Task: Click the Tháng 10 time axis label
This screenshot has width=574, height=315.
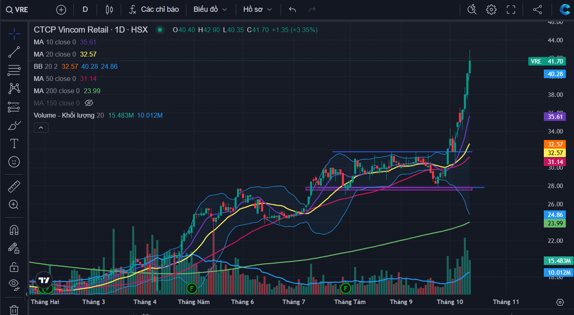Action: pyautogui.click(x=450, y=302)
